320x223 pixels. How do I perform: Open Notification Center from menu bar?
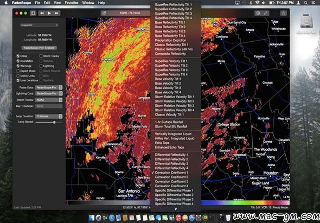[x=312, y=3]
